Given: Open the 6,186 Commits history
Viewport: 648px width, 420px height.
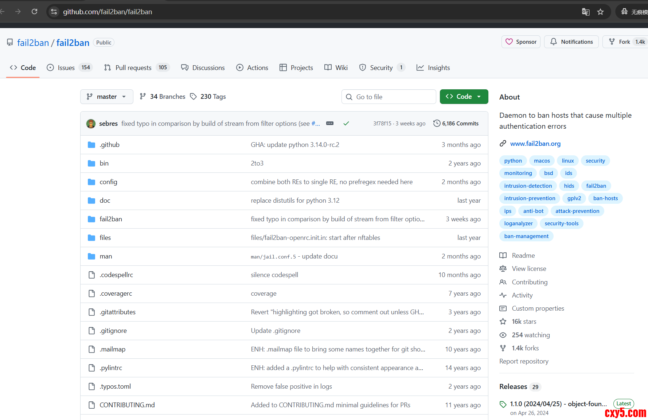Looking at the screenshot, I should point(456,124).
